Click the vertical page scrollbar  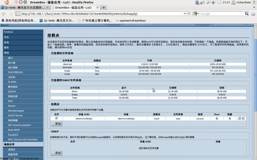tap(255, 75)
